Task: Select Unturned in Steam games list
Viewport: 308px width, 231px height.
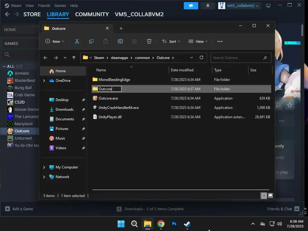Action: pos(23,138)
